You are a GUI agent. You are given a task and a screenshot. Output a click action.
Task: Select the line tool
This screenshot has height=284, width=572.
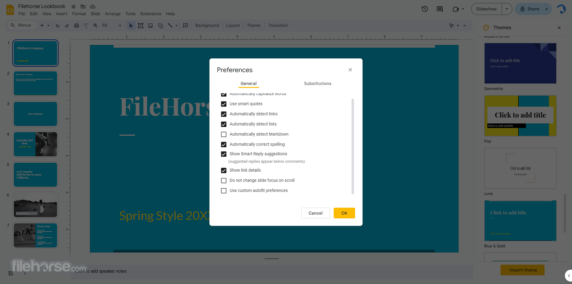[170, 25]
